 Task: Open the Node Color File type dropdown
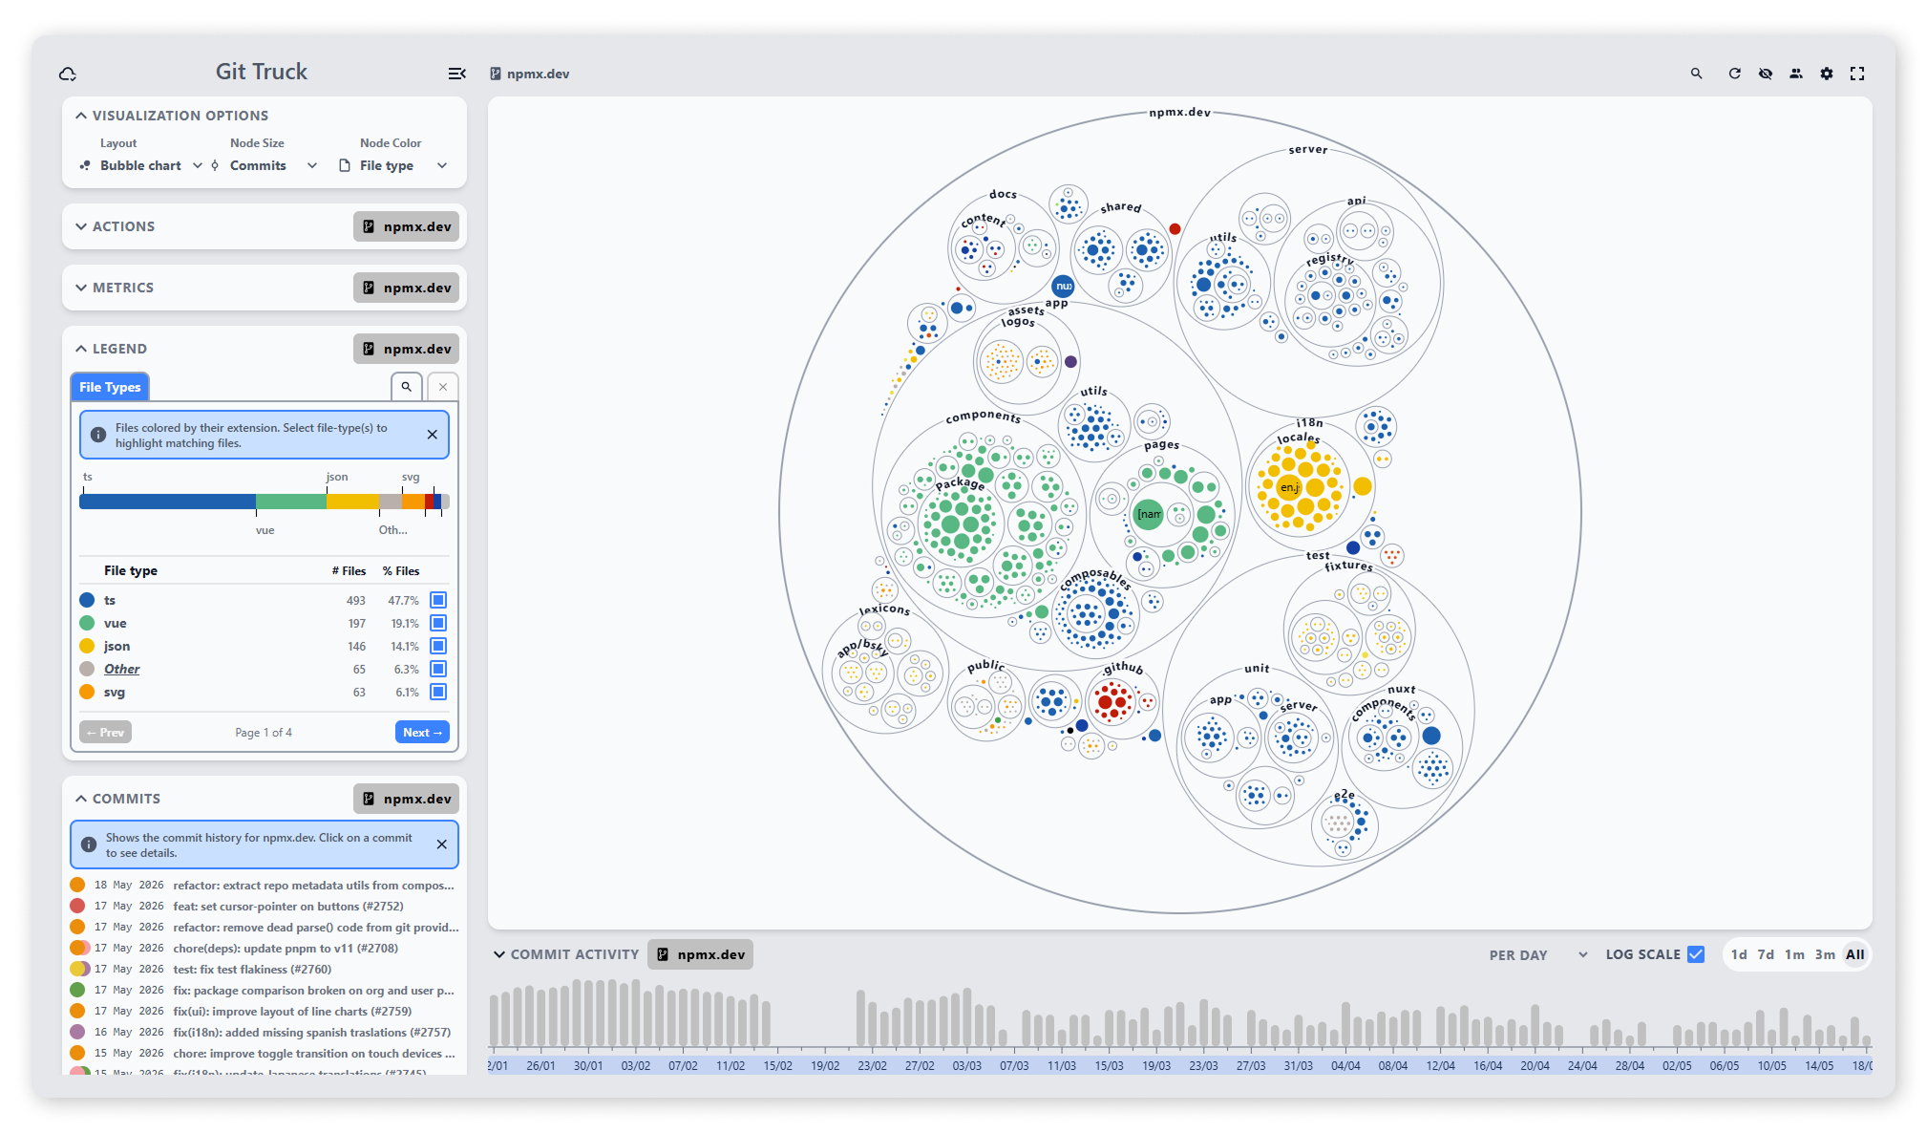(392, 165)
